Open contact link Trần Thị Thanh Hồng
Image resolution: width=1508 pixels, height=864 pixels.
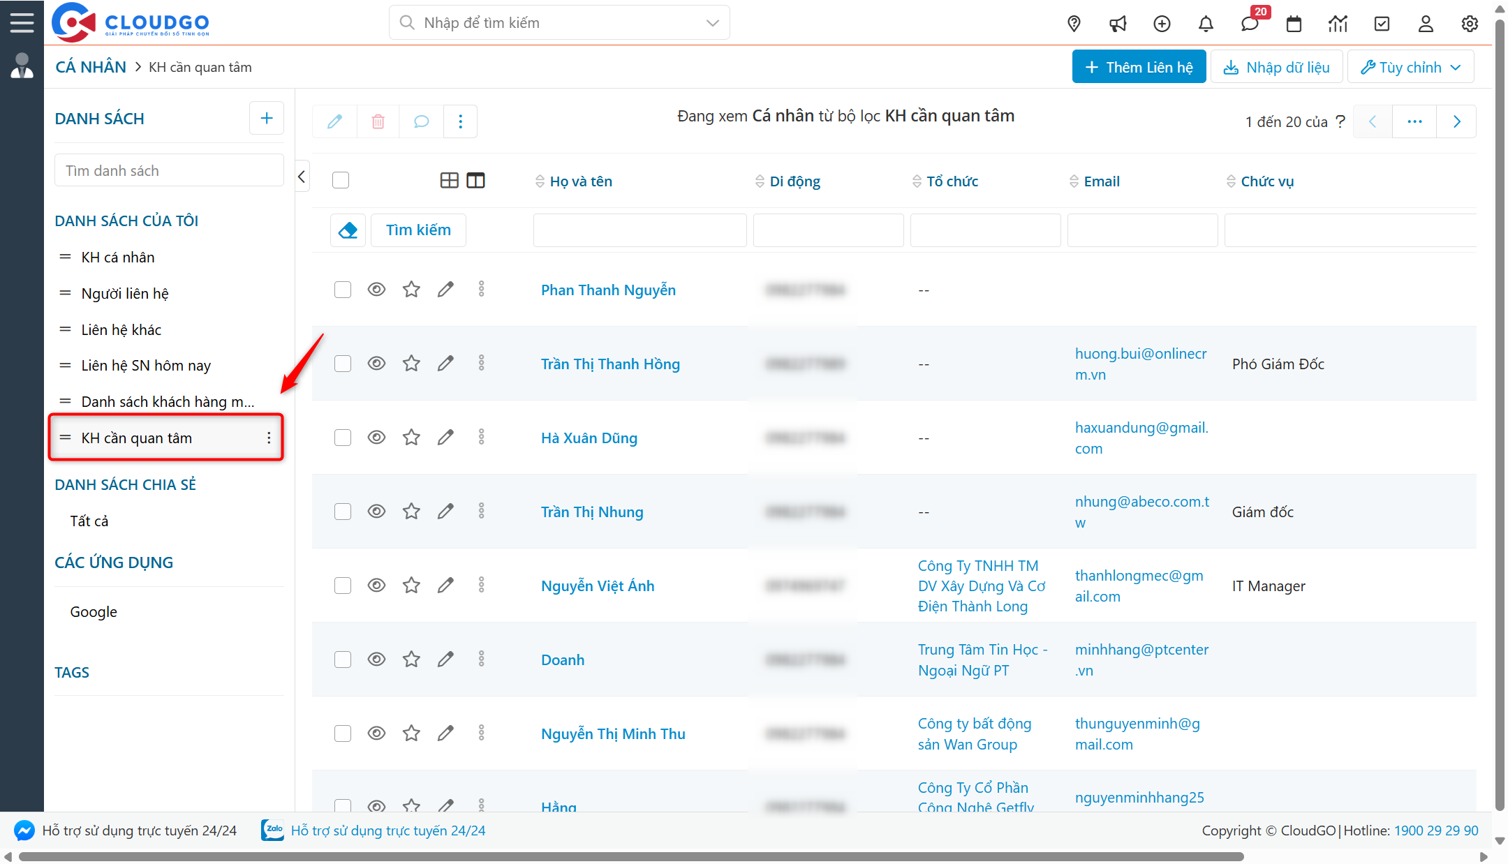click(x=610, y=364)
